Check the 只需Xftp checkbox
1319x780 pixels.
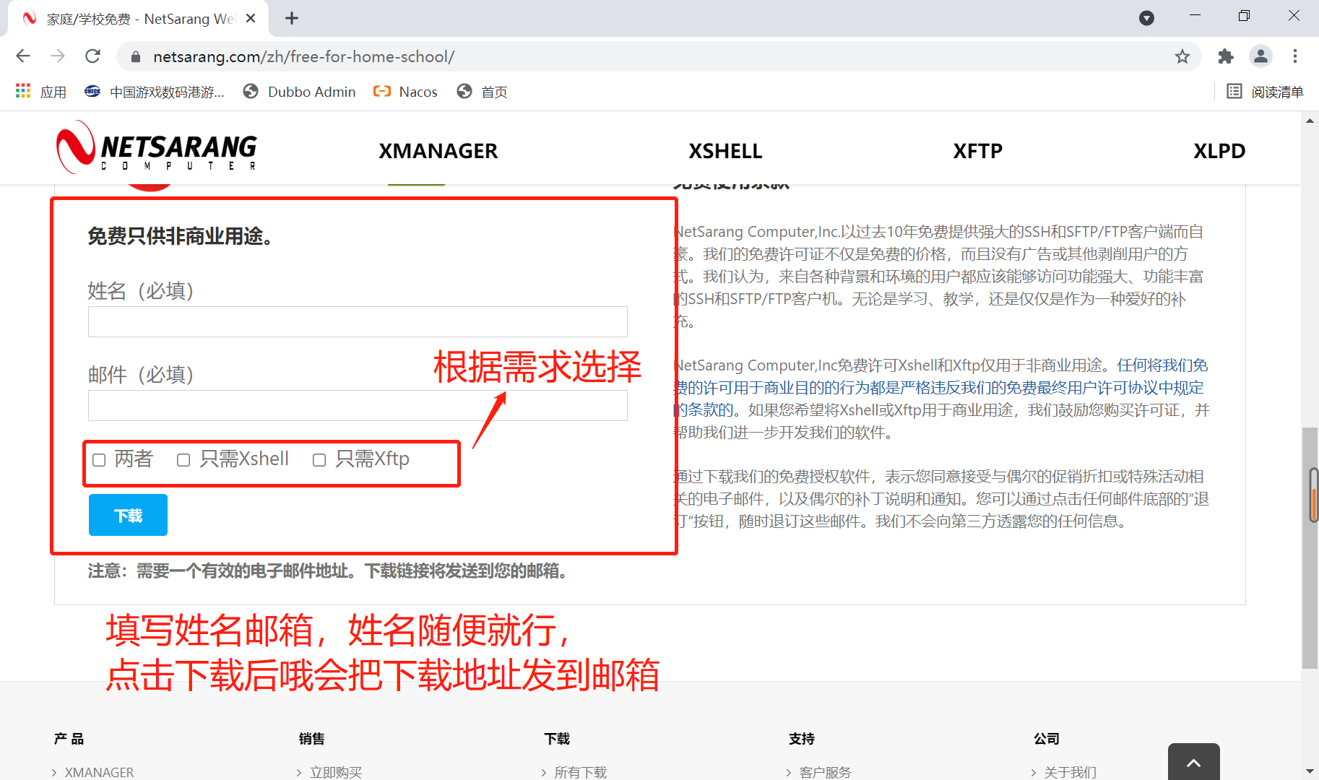tap(319, 459)
